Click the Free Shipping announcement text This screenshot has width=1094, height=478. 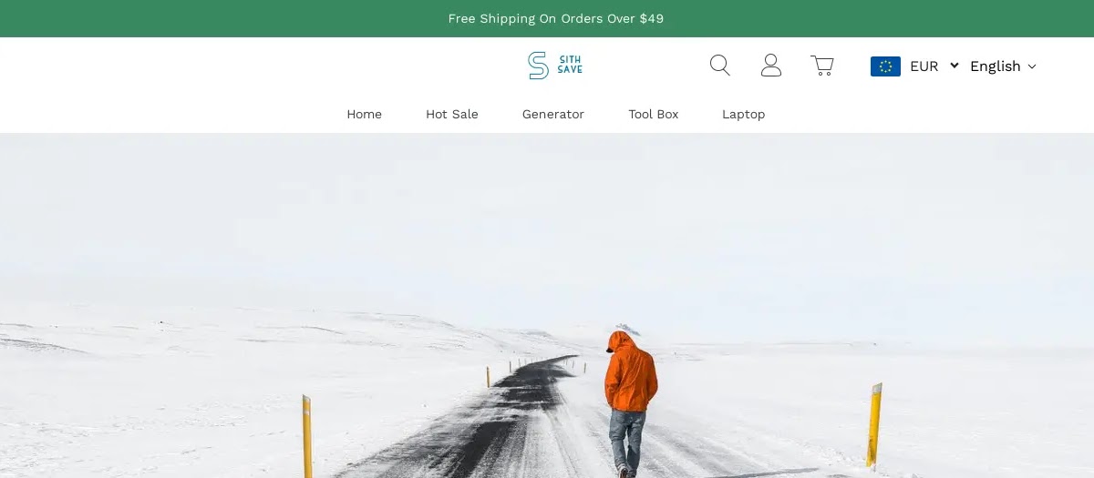[555, 19]
